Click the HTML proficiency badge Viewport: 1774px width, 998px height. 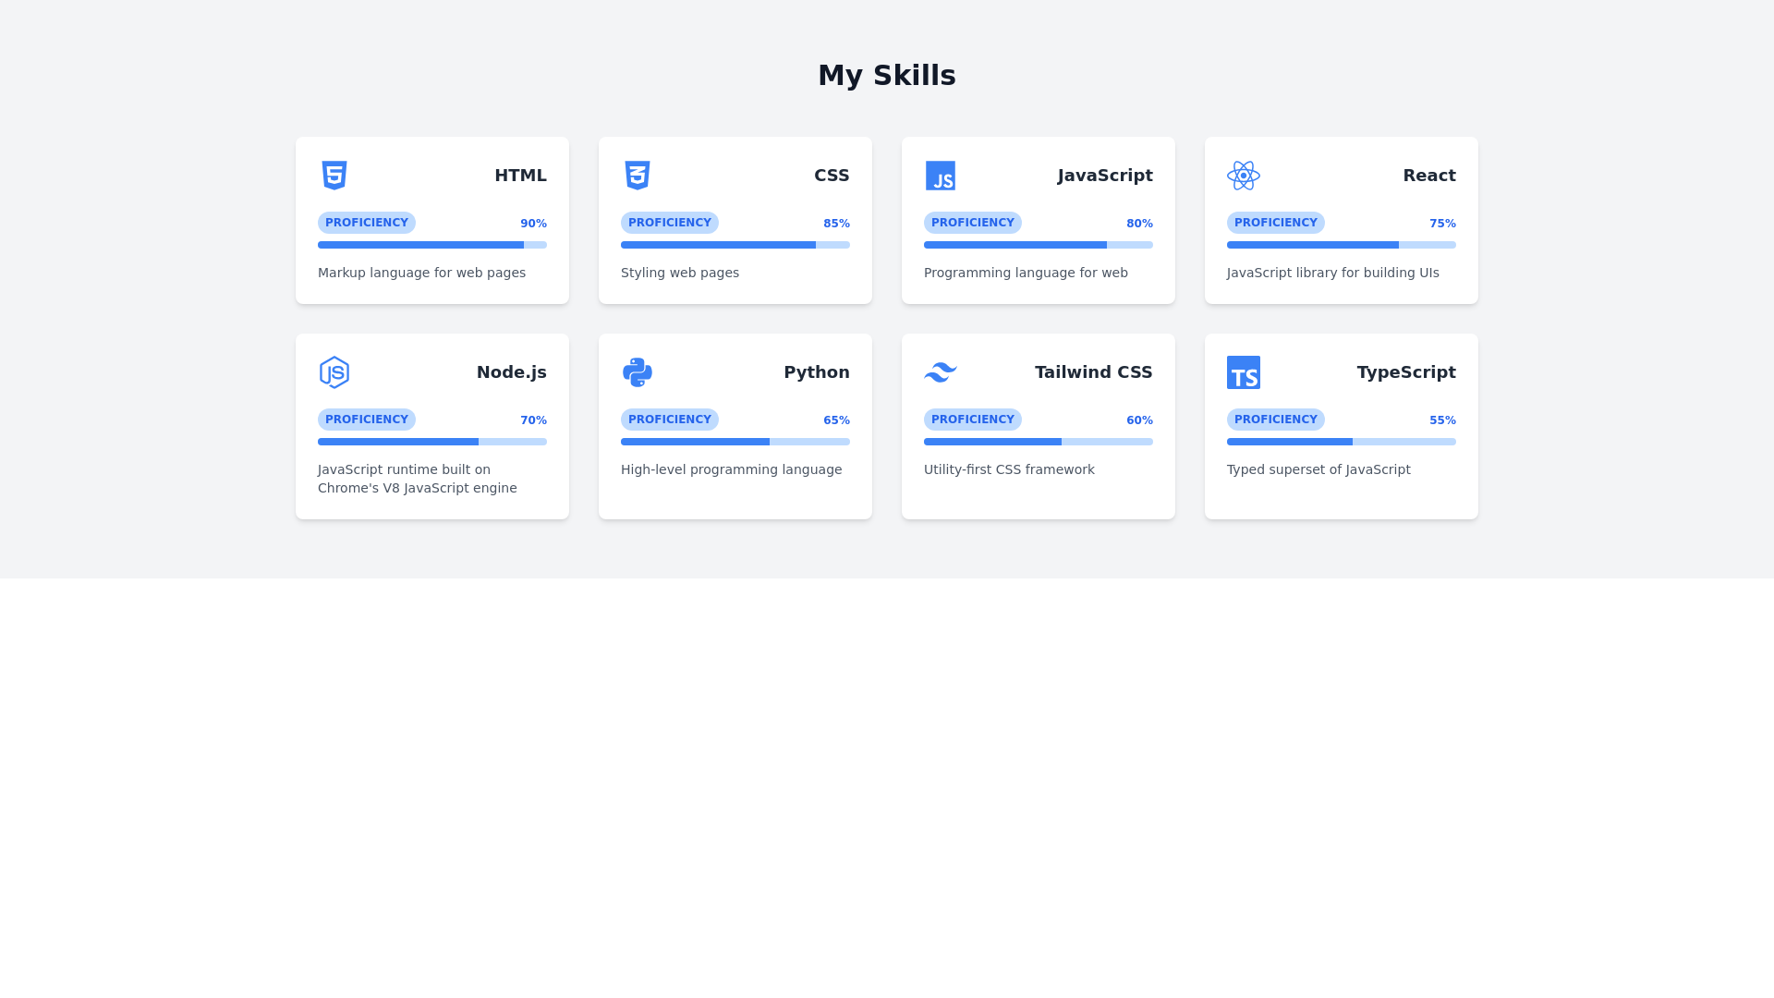[366, 222]
